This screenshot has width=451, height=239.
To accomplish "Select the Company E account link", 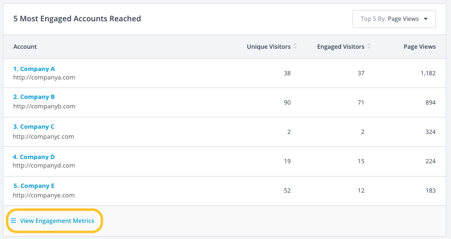I will coord(34,186).
